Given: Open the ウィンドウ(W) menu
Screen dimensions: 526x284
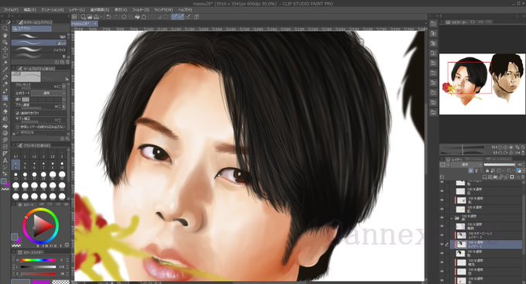Looking at the screenshot, I should tap(164, 10).
